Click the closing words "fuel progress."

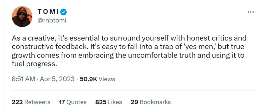[33, 64]
